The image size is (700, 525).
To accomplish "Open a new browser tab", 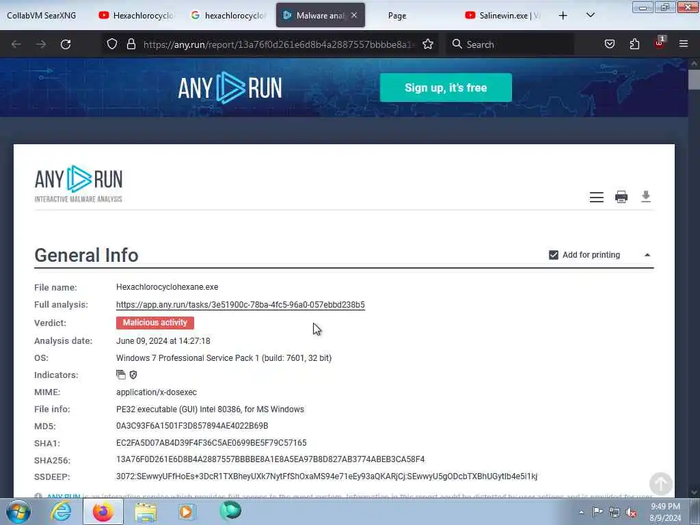I will 563,16.
